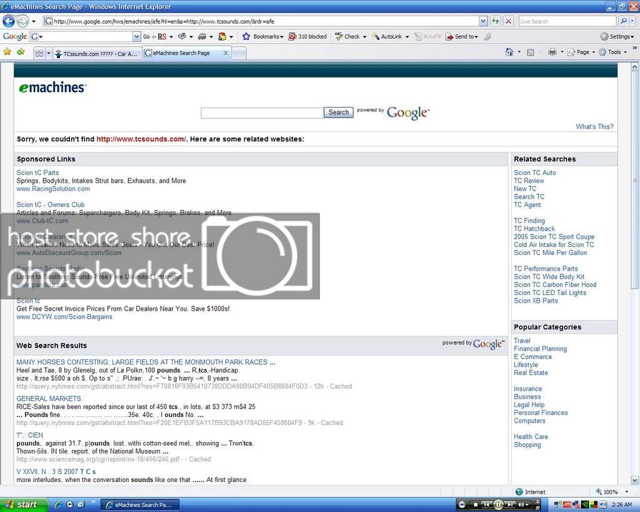Image resolution: width=640 pixels, height=512 pixels.
Task: Click the Google toolbar logo
Action: click(15, 36)
